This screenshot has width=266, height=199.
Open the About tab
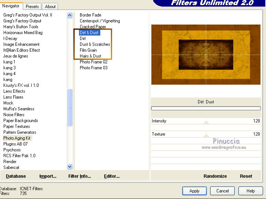pyautogui.click(x=50, y=7)
